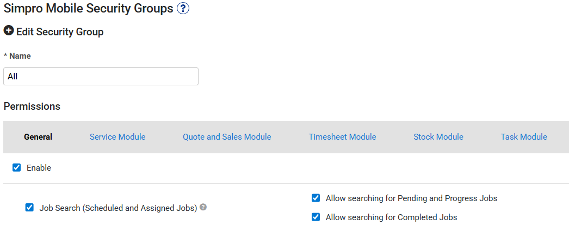The height and width of the screenshot is (231, 569).
Task: Click the Enable label text
Action: 39,168
